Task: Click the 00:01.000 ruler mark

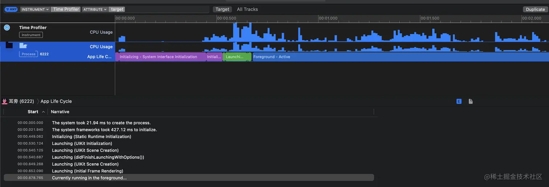Action: [x=328, y=18]
